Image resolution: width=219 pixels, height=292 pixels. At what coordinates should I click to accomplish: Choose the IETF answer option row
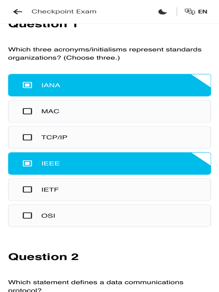click(x=109, y=189)
